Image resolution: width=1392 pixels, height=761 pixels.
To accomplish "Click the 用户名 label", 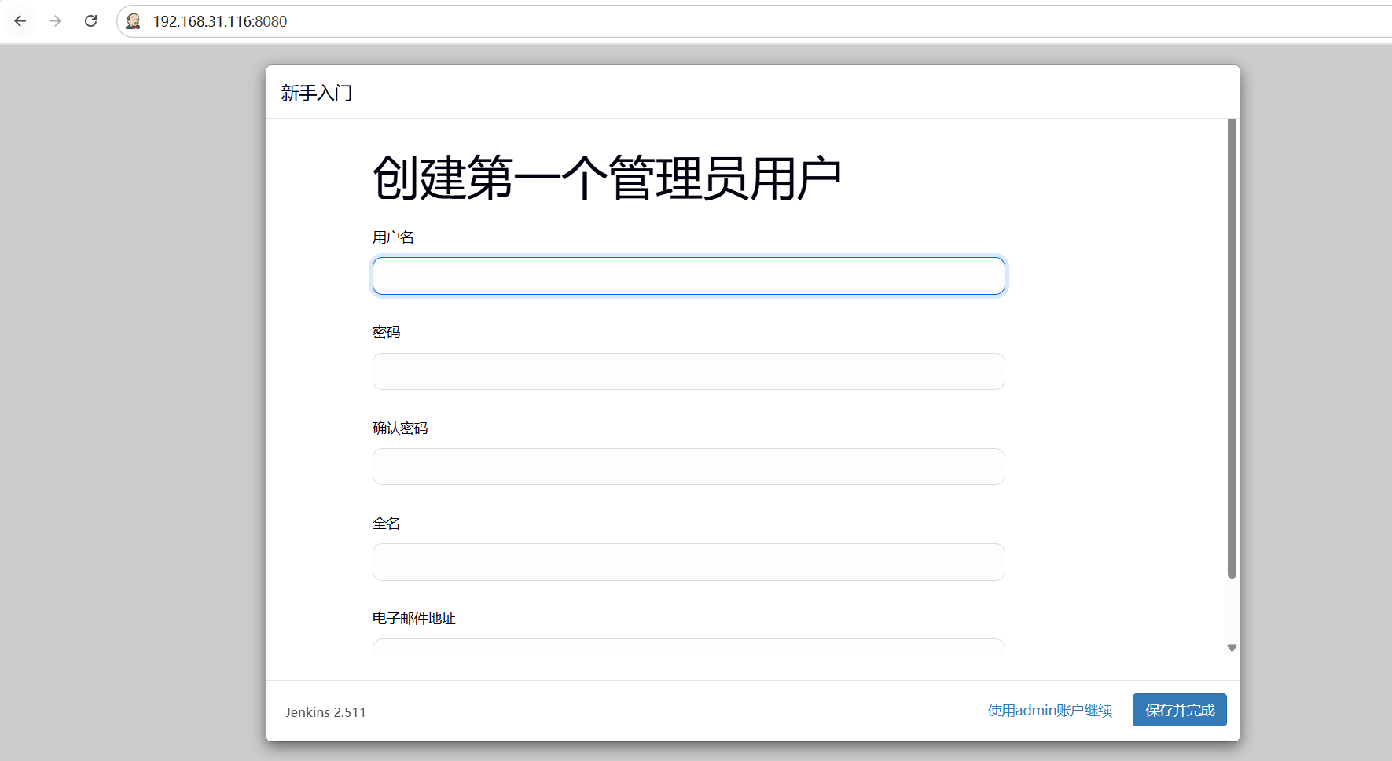I will (x=393, y=237).
